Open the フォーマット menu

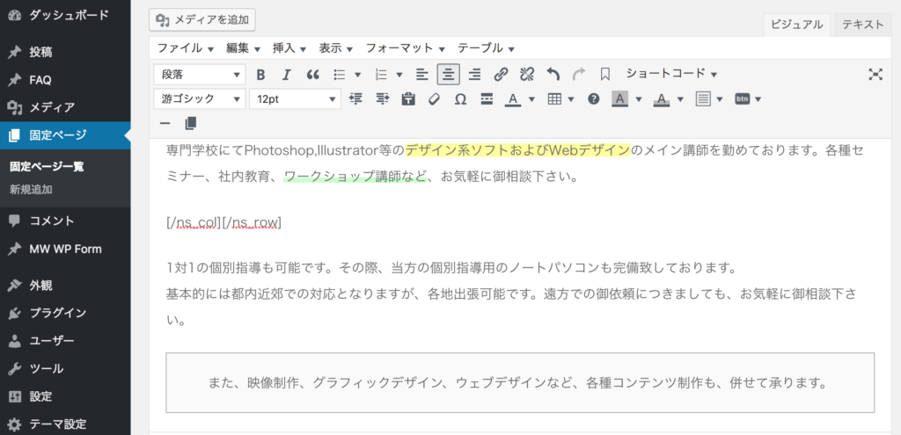(x=405, y=47)
